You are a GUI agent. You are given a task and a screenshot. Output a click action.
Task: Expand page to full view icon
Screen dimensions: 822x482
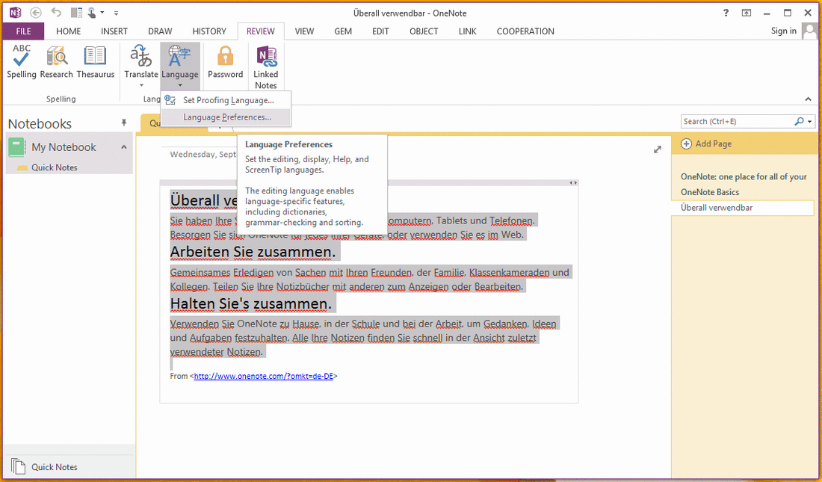658,149
